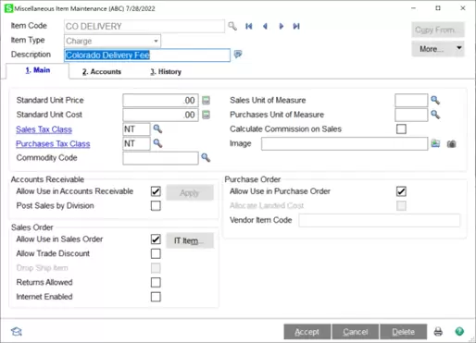Click the Copy From button
The image size is (476, 343).
tap(438, 30)
